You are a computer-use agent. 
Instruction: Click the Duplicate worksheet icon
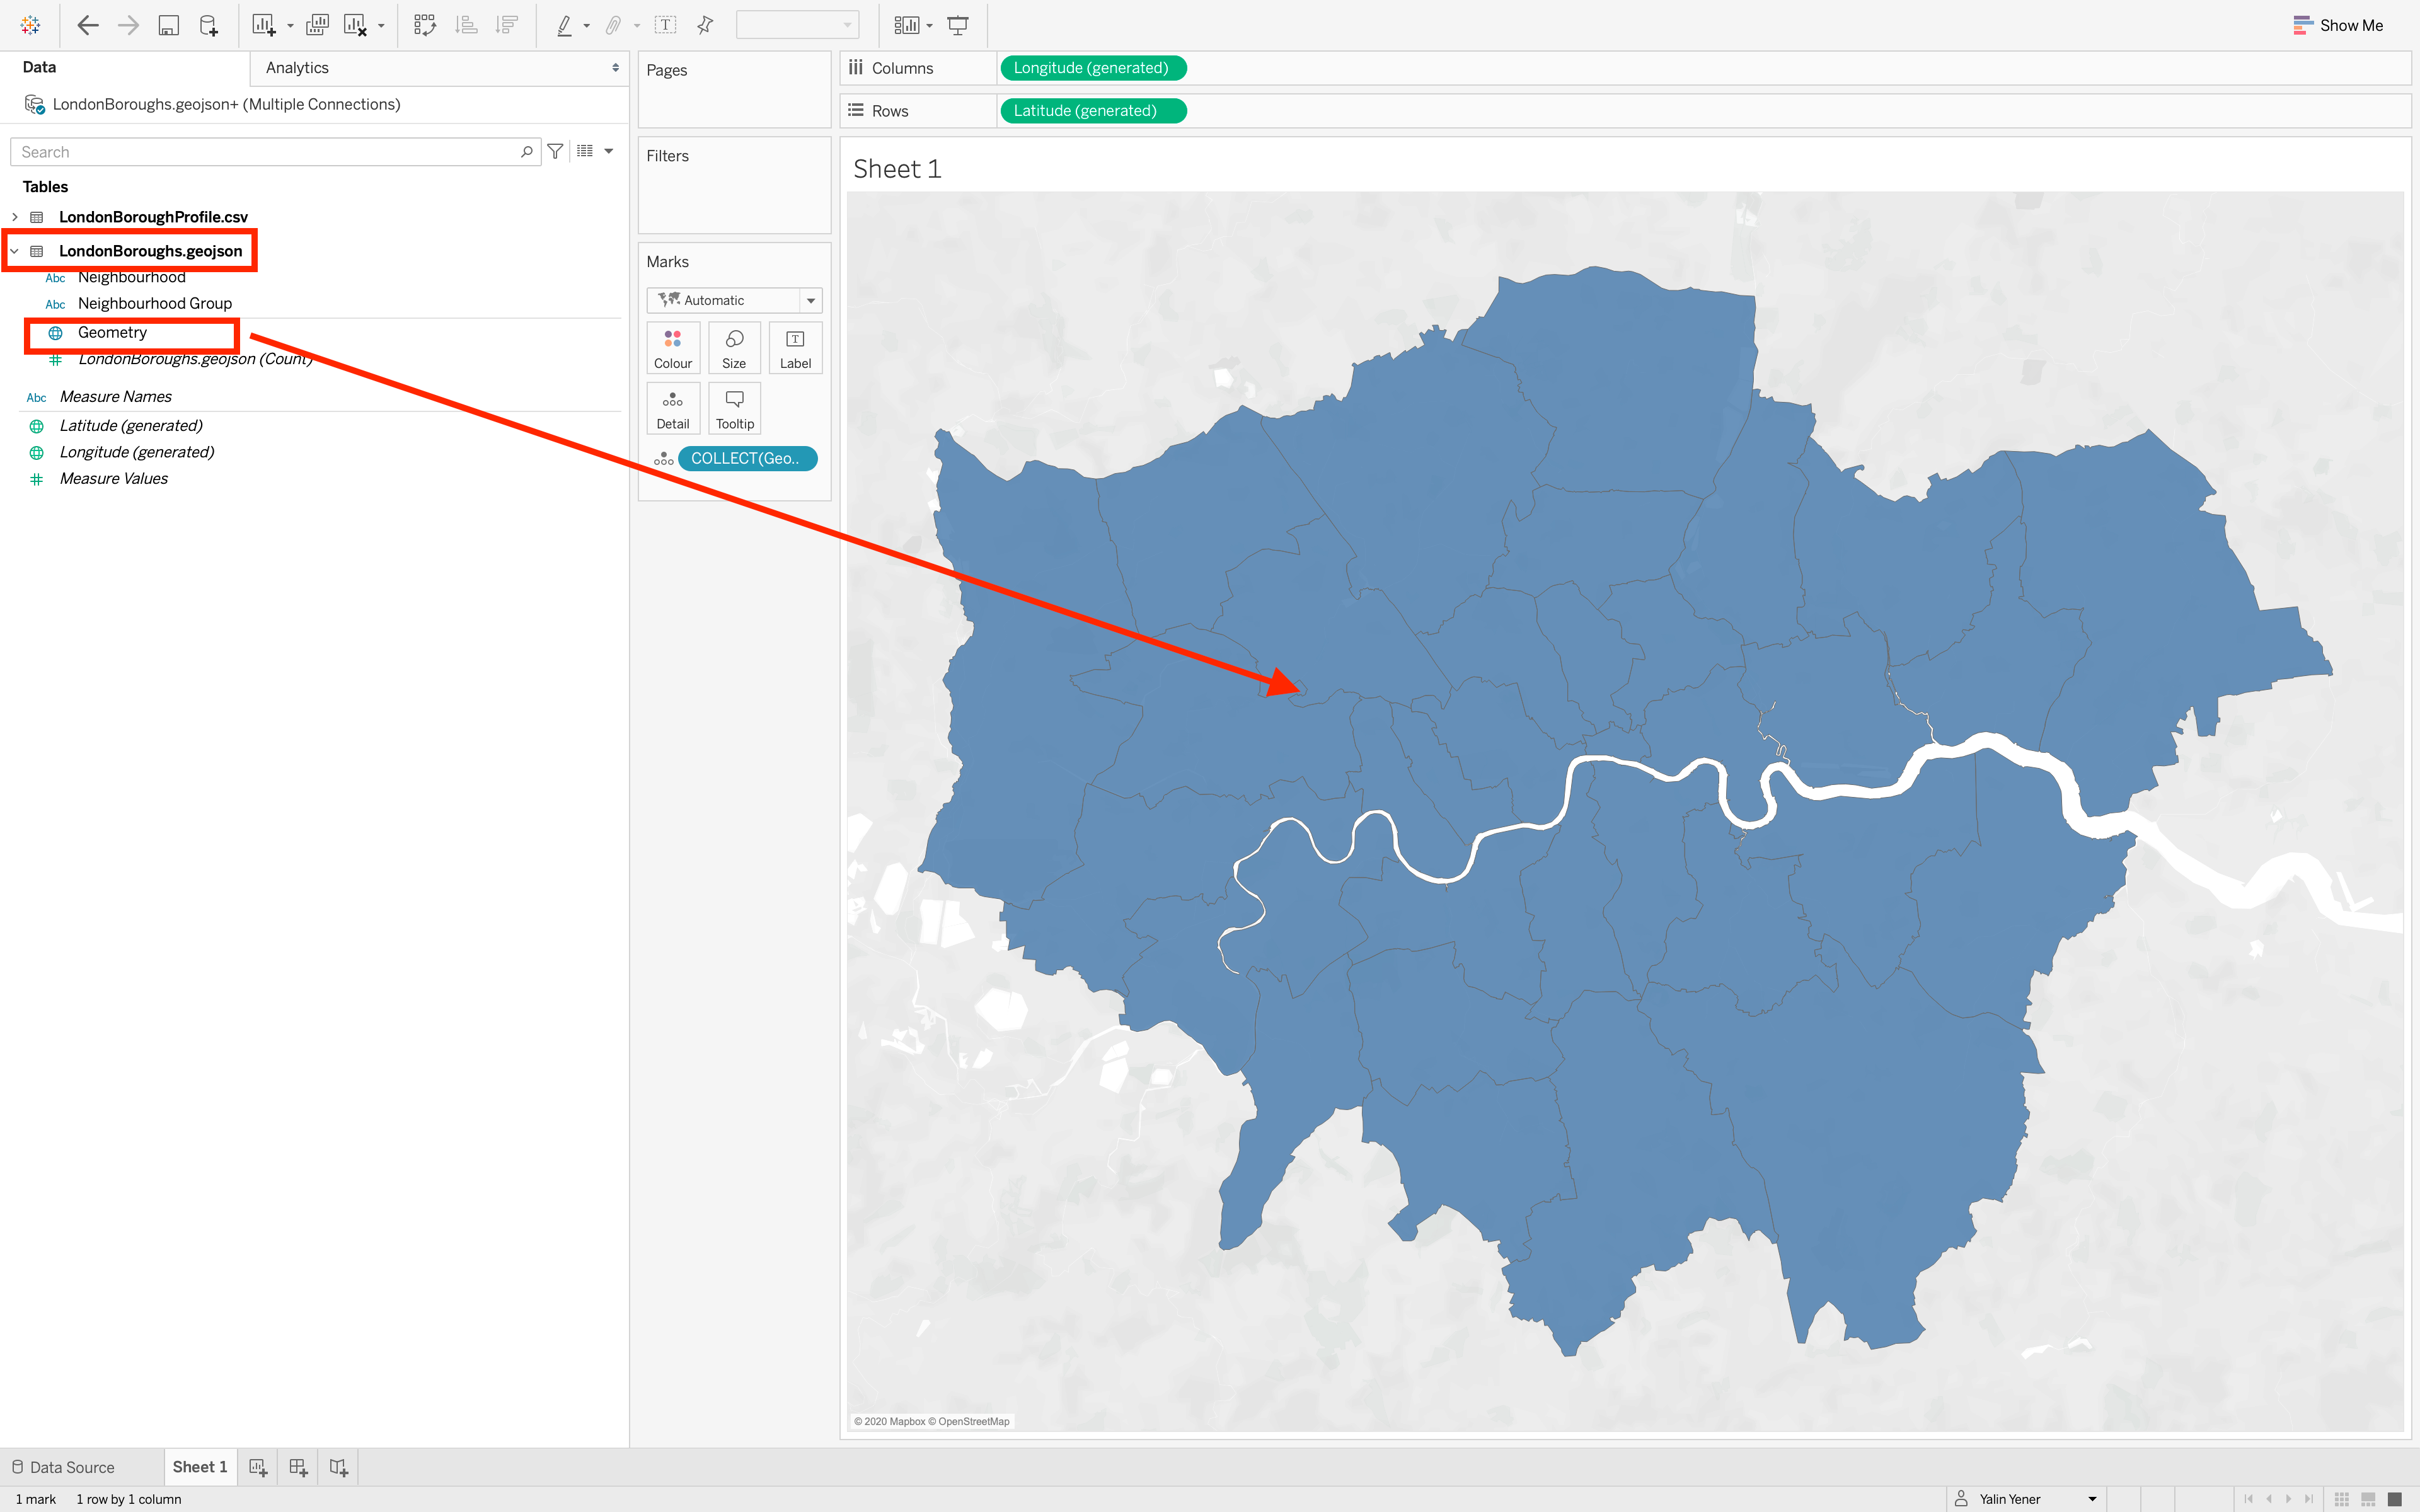pos(317,26)
